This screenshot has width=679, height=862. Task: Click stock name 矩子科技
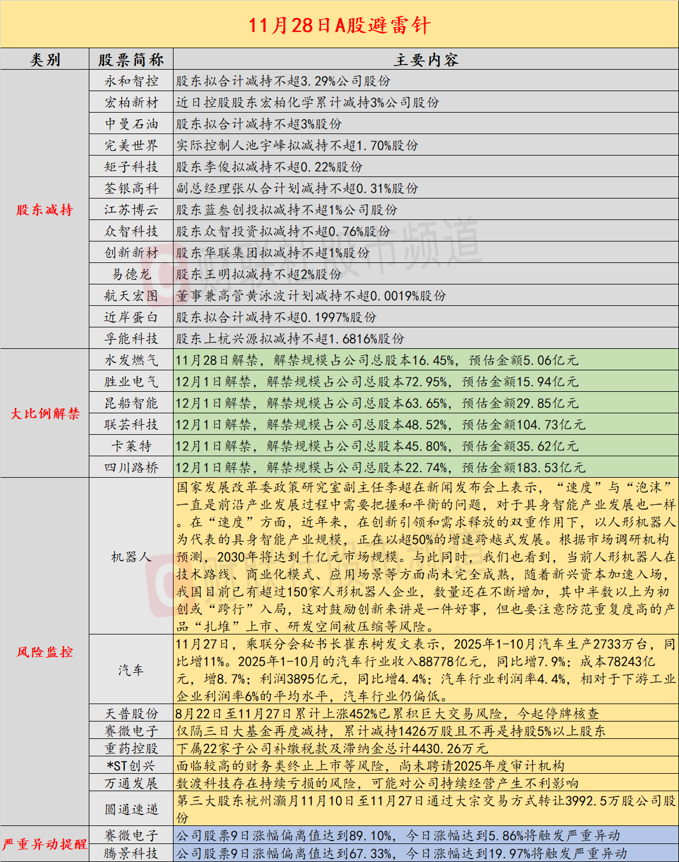click(131, 167)
